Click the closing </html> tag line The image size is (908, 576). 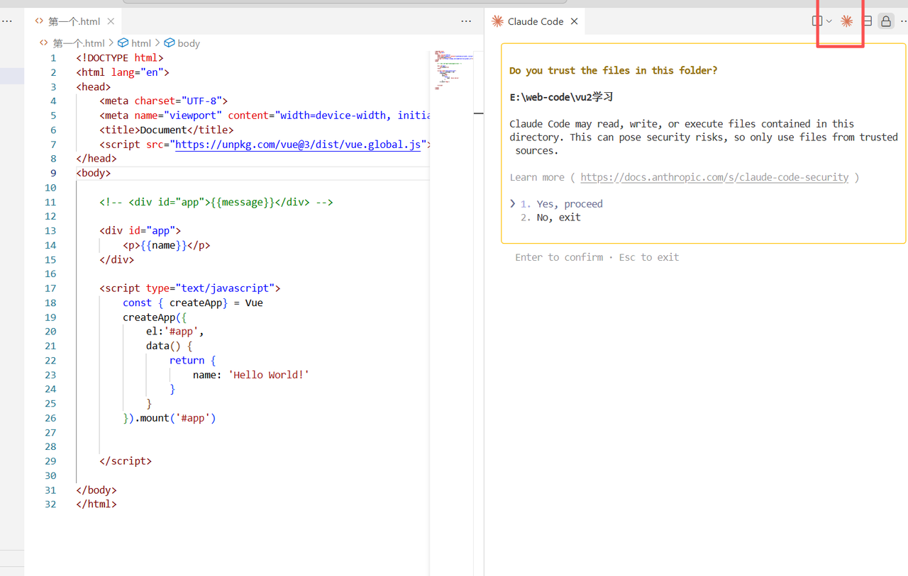96,504
